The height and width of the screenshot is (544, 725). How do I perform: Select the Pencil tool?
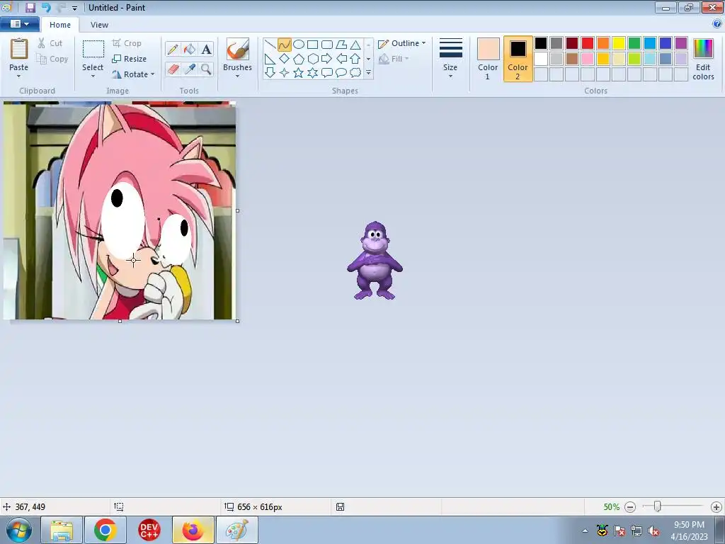173,49
